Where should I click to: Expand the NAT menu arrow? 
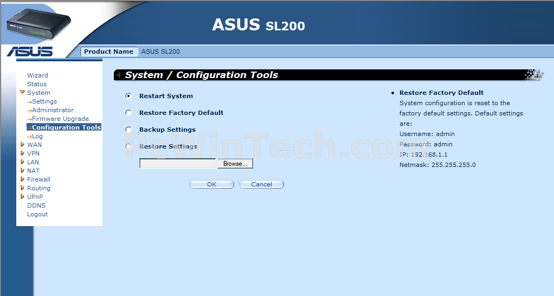coord(22,171)
